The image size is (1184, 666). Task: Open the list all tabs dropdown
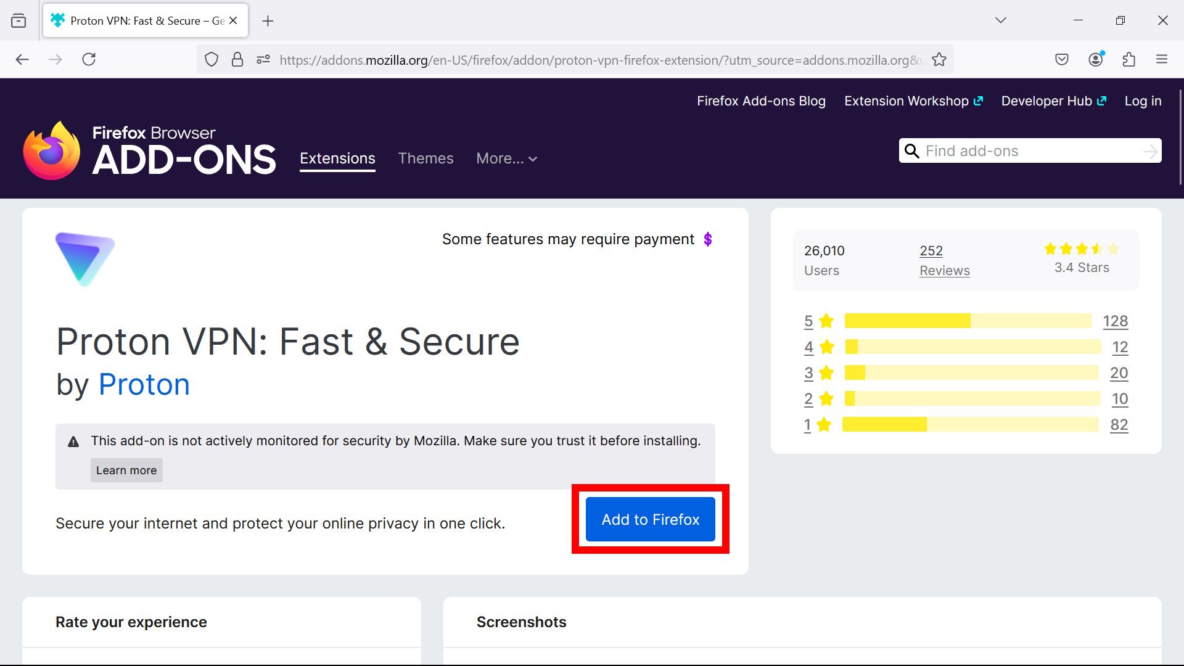tap(1000, 20)
